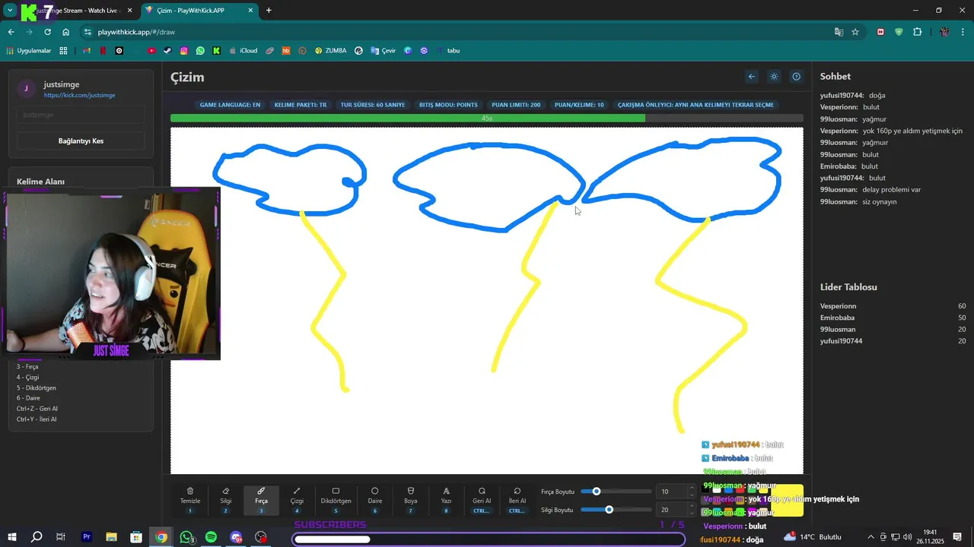Select the Silgi eraser tool
This screenshot has width=974, height=547.
[226, 500]
